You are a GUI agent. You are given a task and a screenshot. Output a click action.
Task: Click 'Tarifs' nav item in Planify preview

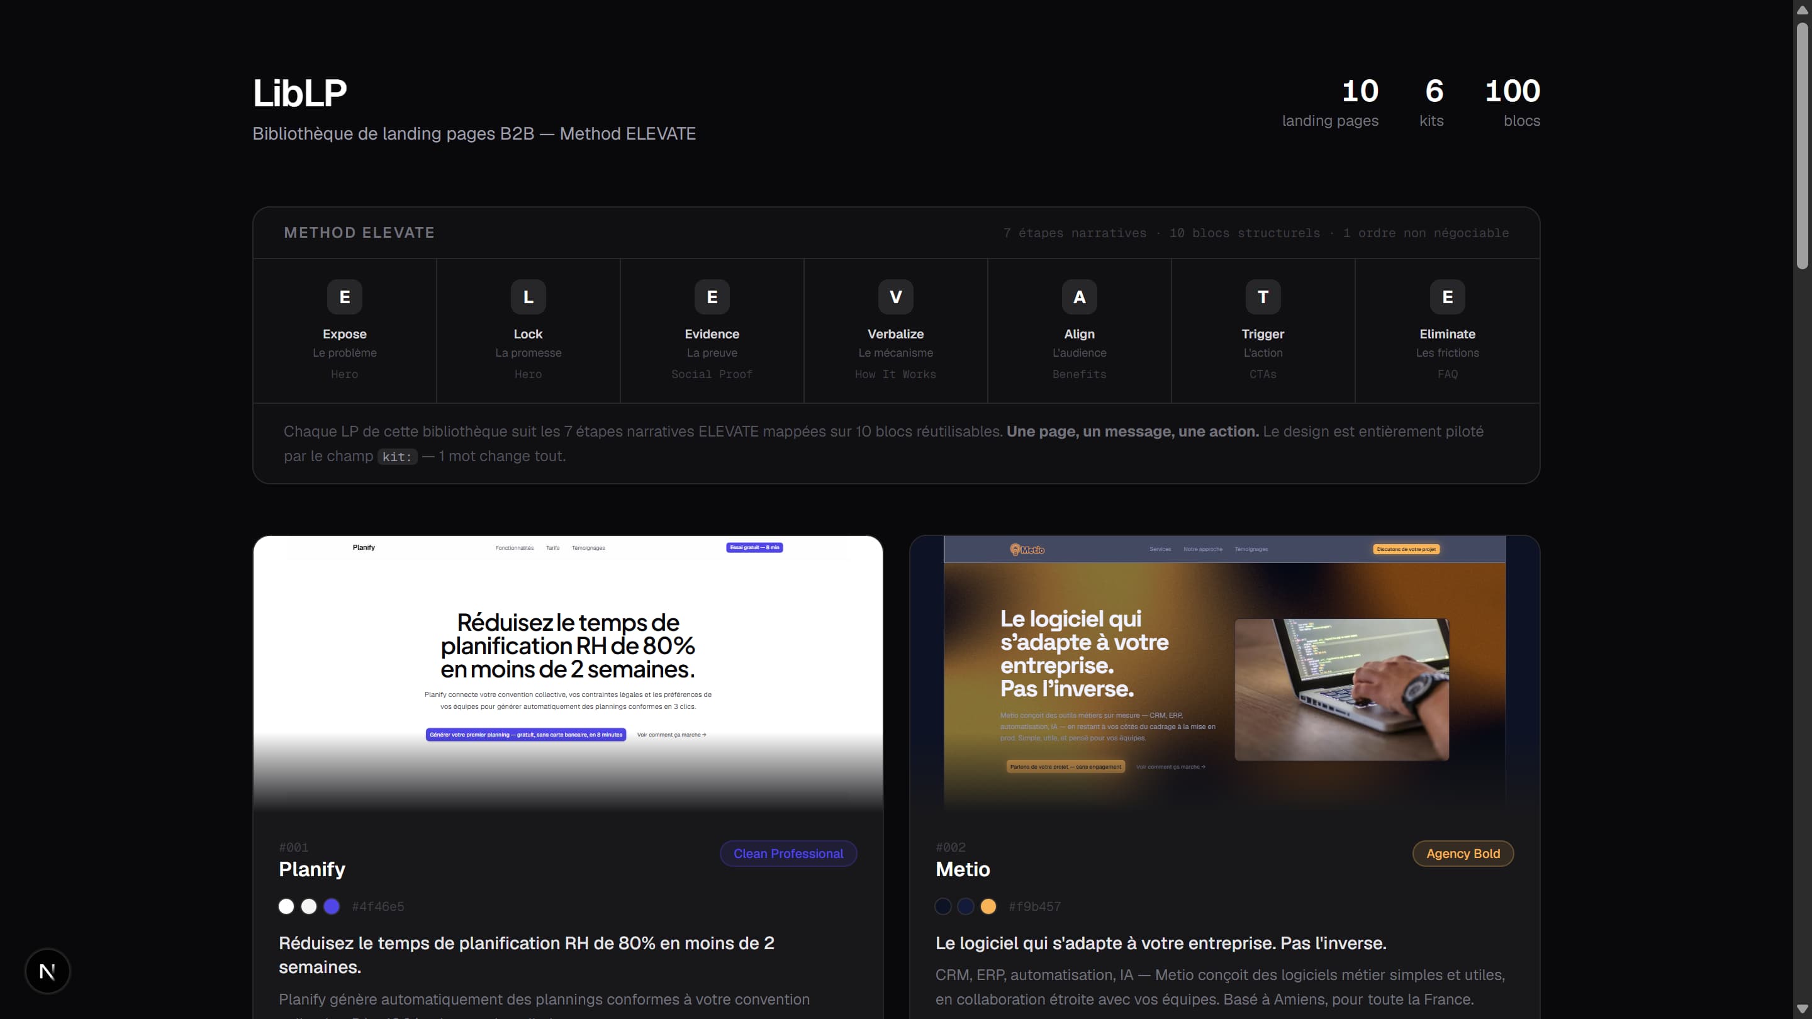(552, 548)
